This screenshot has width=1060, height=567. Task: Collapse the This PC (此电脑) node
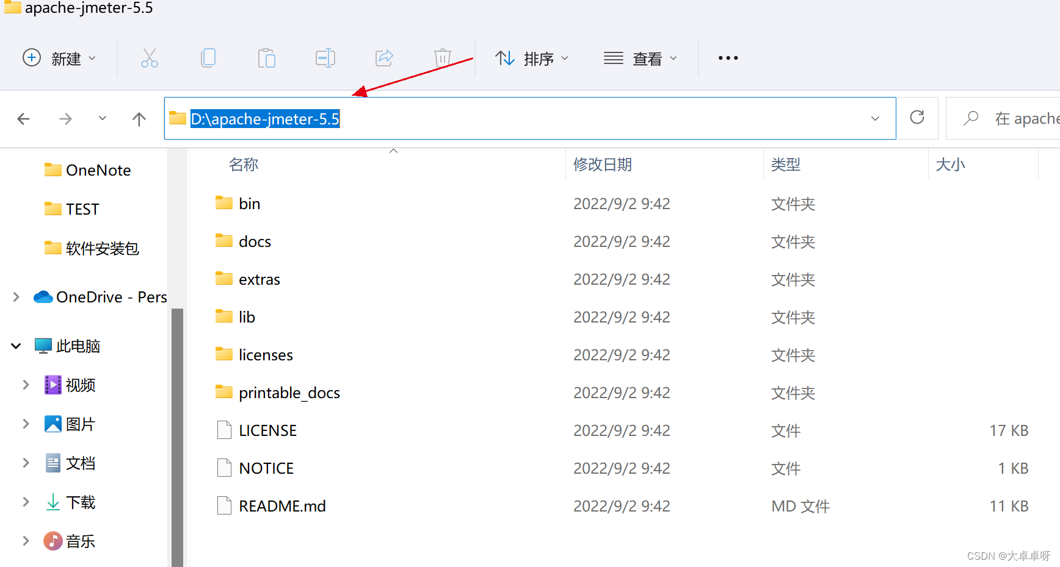click(x=16, y=346)
